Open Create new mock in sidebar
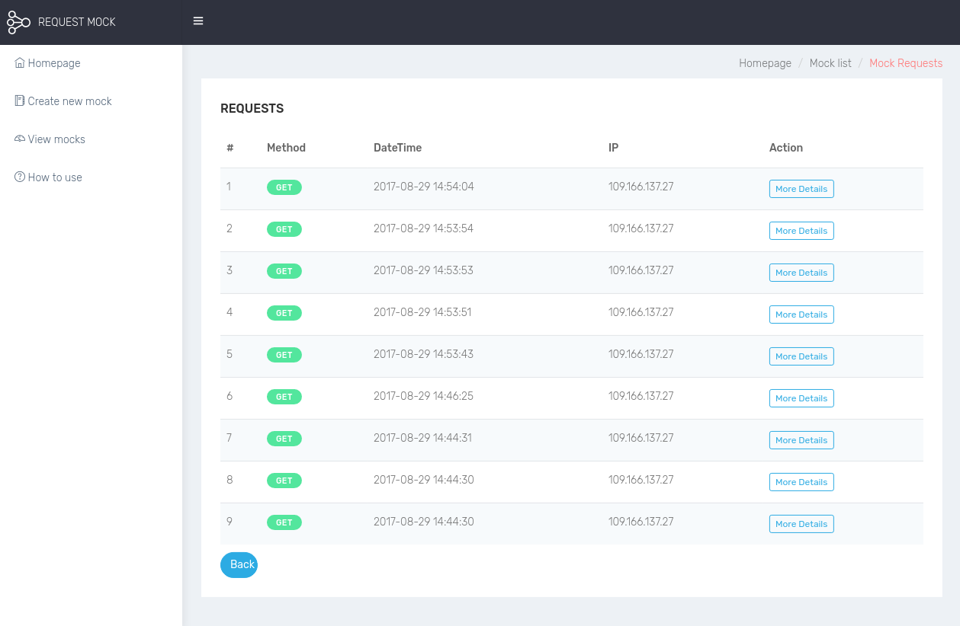The width and height of the screenshot is (960, 626). point(70,101)
